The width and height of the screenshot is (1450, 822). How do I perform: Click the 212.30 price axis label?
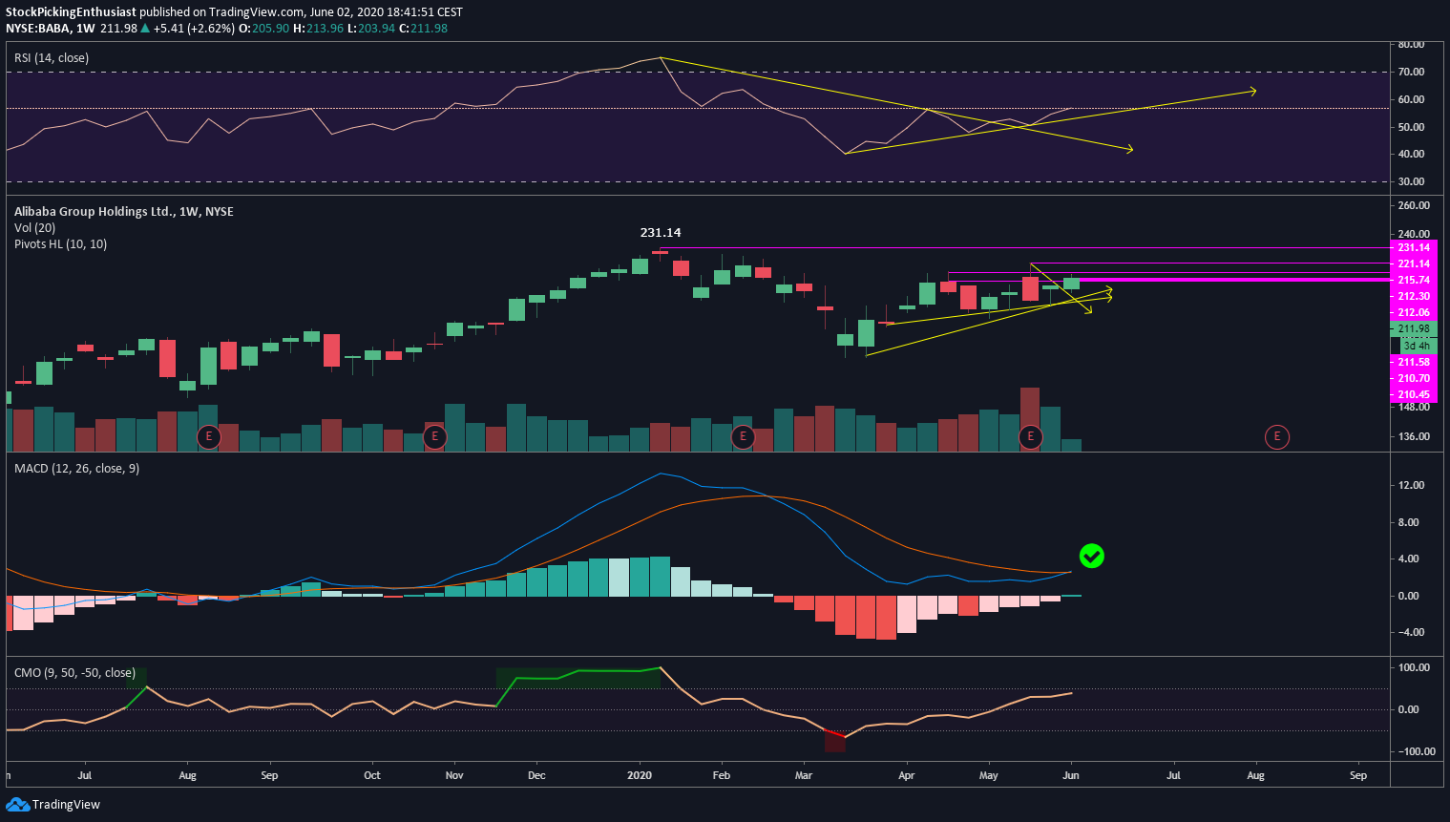tap(1414, 296)
